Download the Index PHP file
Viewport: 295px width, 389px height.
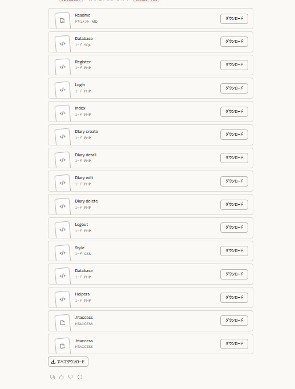pyautogui.click(x=234, y=112)
